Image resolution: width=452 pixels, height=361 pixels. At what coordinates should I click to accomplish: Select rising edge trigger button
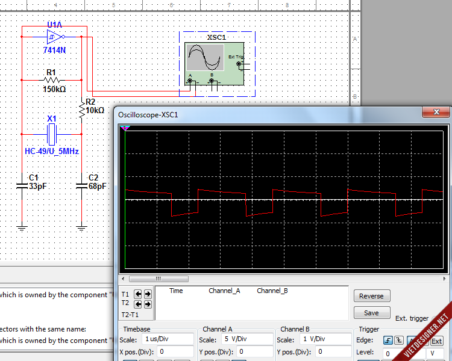[388, 341]
